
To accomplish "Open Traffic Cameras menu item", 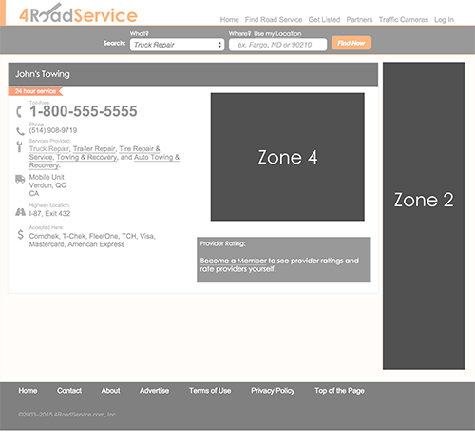I will (x=404, y=20).
